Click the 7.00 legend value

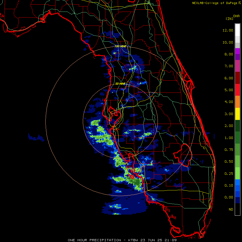click(x=229, y=66)
